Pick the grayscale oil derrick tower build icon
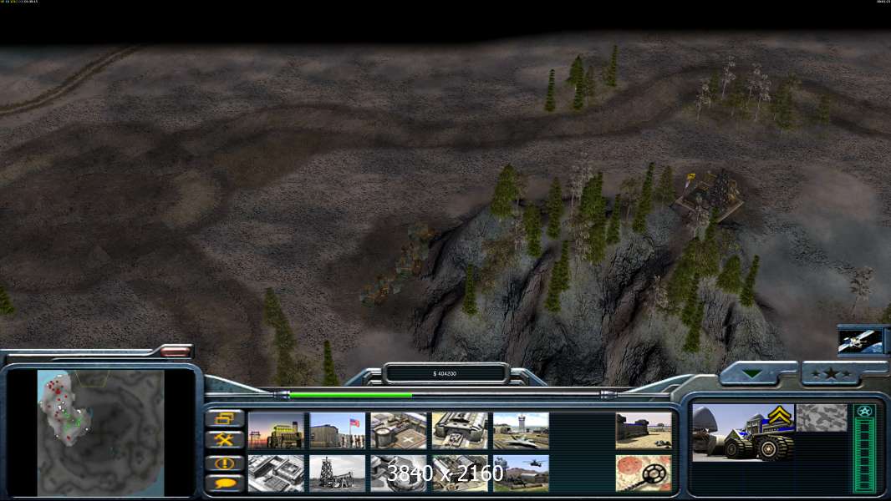This screenshot has height=501, width=891. (x=338, y=473)
